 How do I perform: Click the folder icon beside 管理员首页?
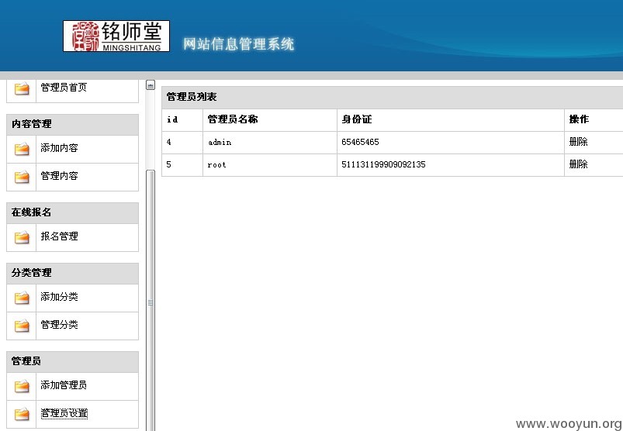(x=22, y=88)
